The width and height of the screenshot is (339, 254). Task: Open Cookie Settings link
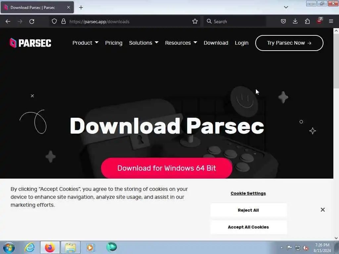tap(248, 193)
